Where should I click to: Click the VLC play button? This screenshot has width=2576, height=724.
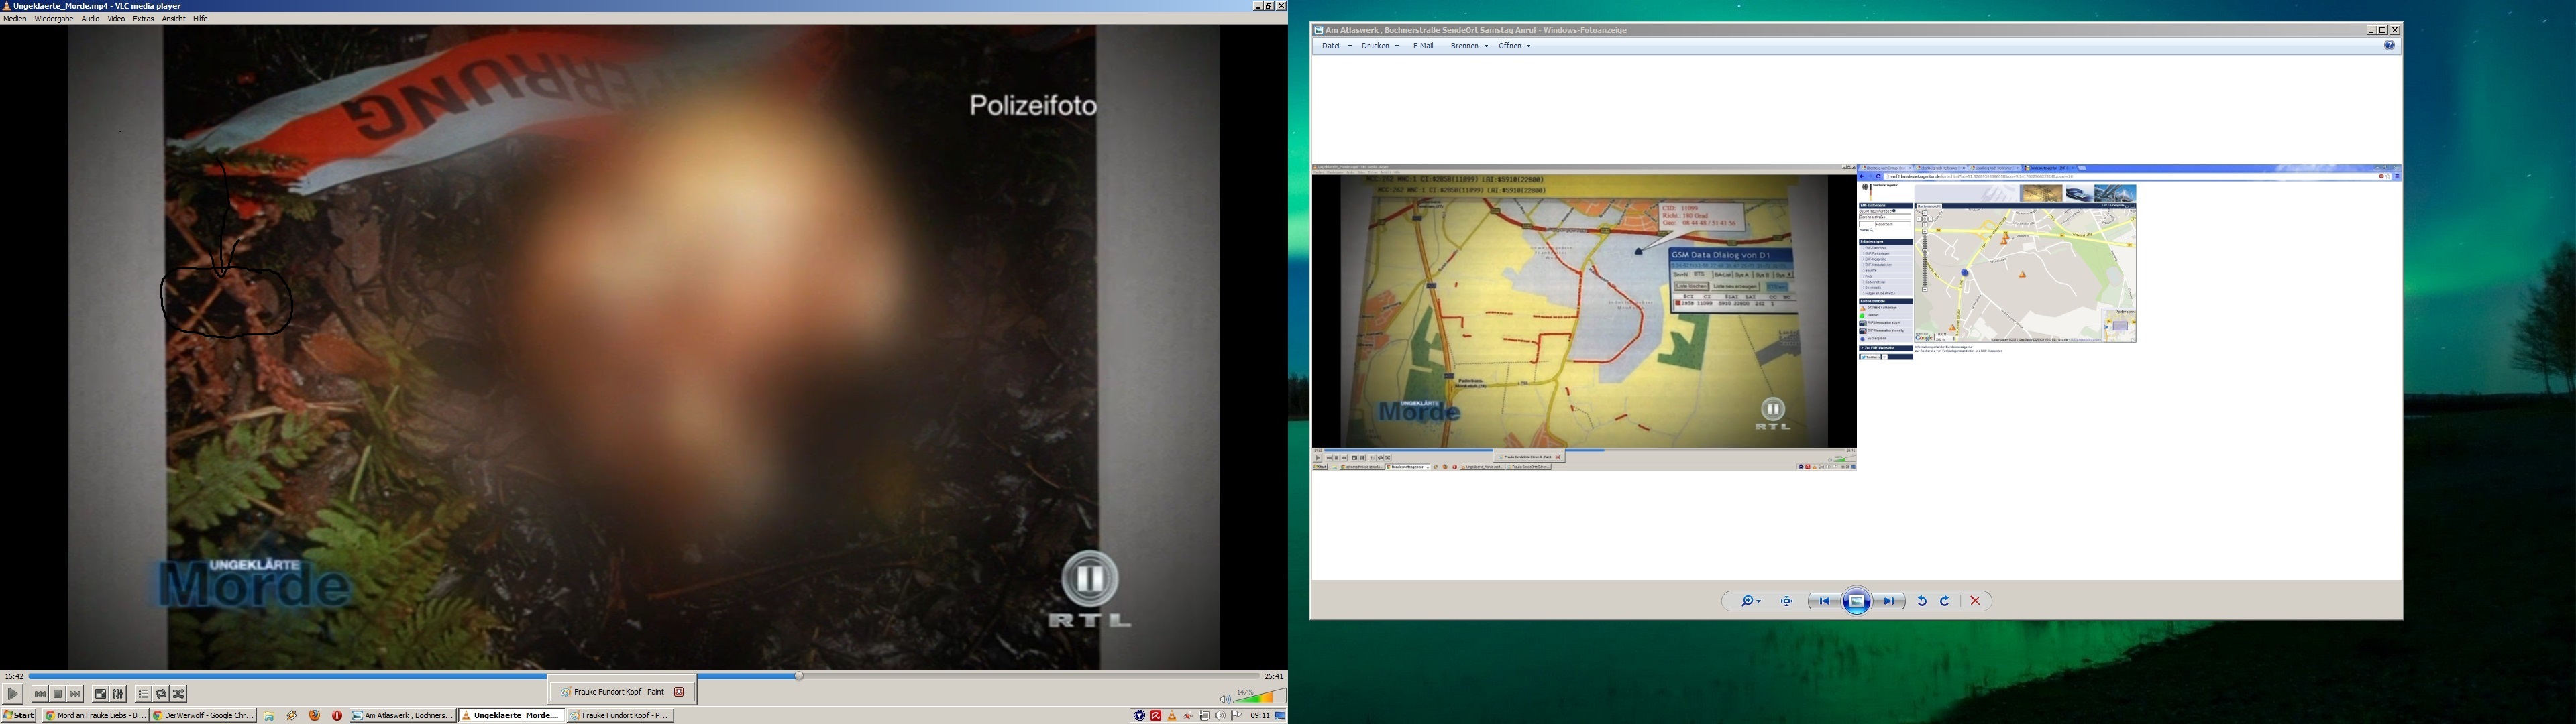point(13,694)
